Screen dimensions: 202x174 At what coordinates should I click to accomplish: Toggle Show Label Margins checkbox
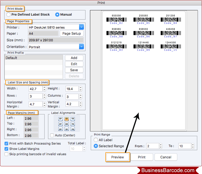(6, 149)
